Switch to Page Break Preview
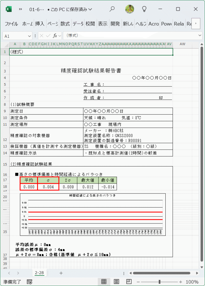 [129, 282]
